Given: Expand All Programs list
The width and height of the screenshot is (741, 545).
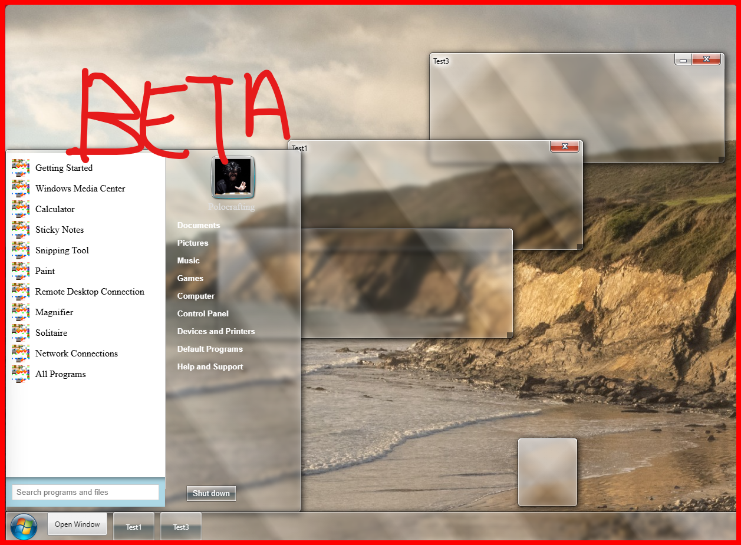Looking at the screenshot, I should (60, 374).
